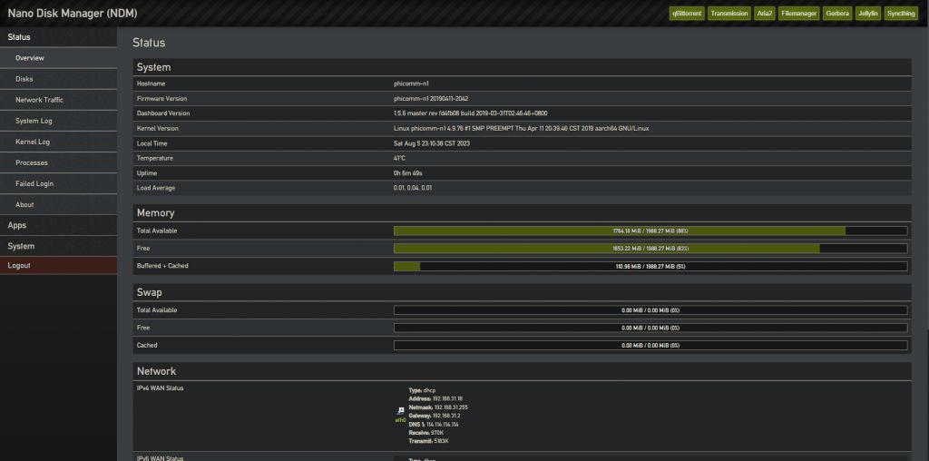Image resolution: width=929 pixels, height=461 pixels.
Task: Collapse the Status sidebar section
Action: pos(19,37)
